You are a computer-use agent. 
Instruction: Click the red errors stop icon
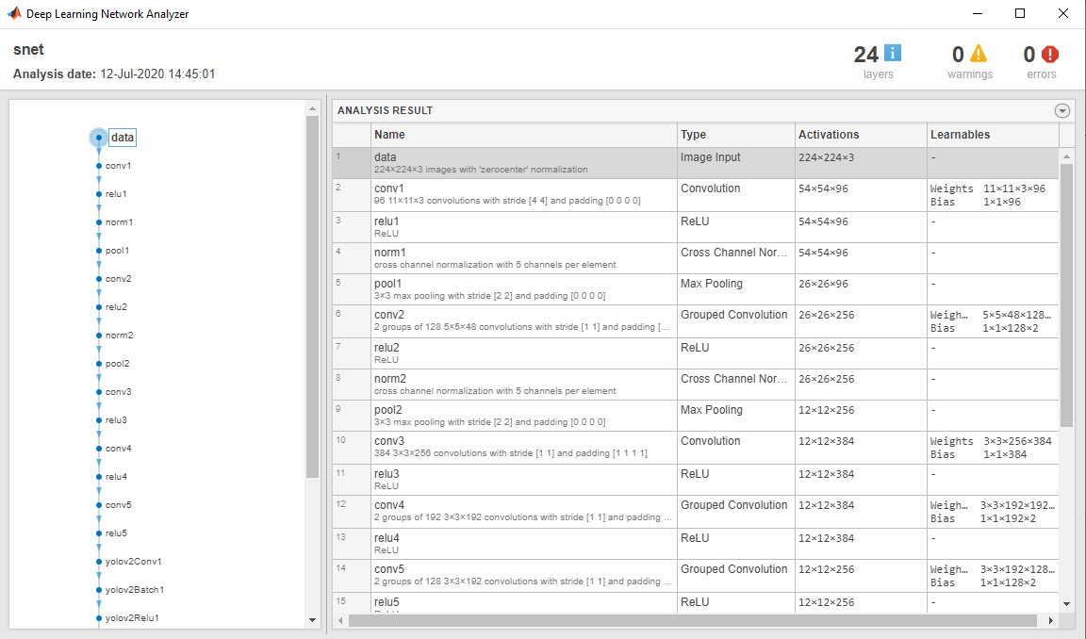[1050, 54]
